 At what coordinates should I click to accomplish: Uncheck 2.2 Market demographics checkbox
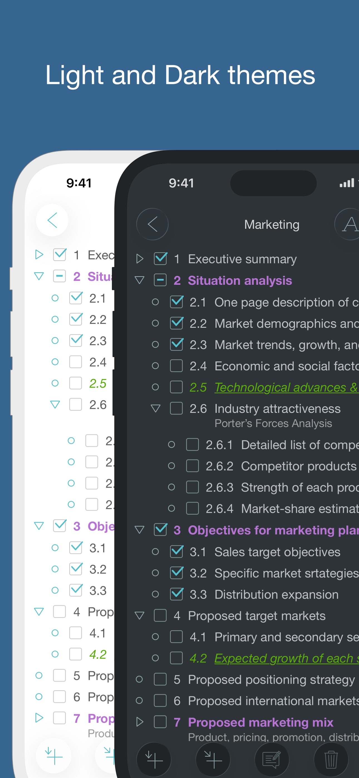coord(177,323)
